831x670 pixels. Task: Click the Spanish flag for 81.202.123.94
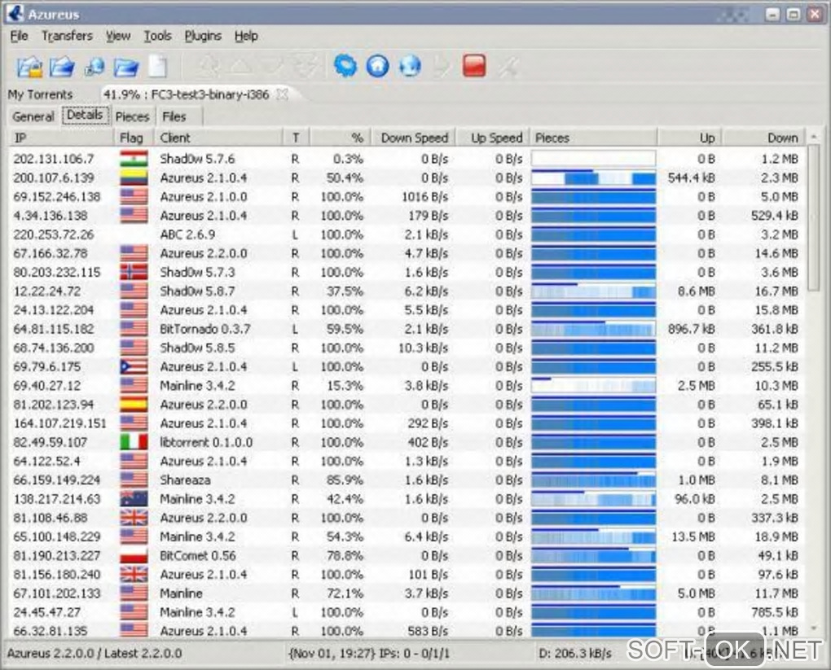[134, 404]
